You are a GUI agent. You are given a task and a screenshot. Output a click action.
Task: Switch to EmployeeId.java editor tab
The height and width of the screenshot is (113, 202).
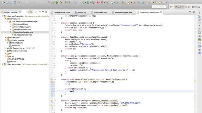click(99, 12)
